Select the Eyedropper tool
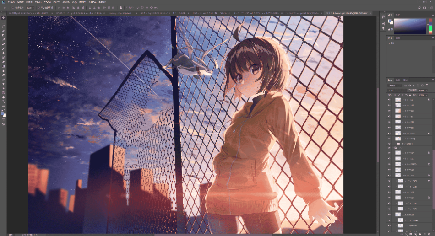The width and height of the screenshot is (435, 236). pos(3,40)
